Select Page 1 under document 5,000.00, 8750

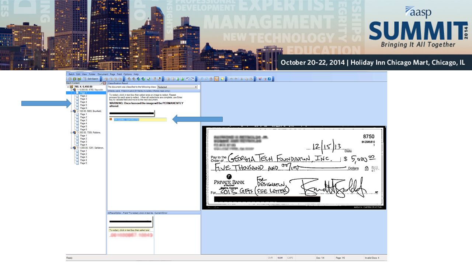(x=83, y=93)
